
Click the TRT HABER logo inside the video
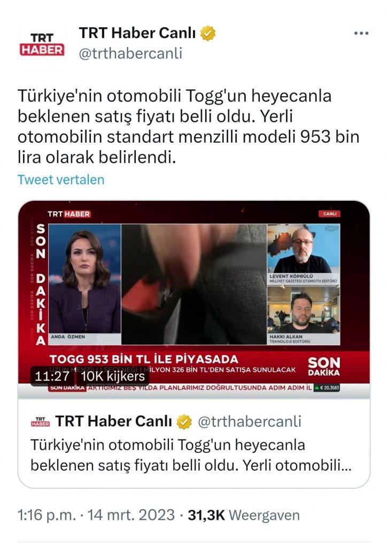point(69,214)
